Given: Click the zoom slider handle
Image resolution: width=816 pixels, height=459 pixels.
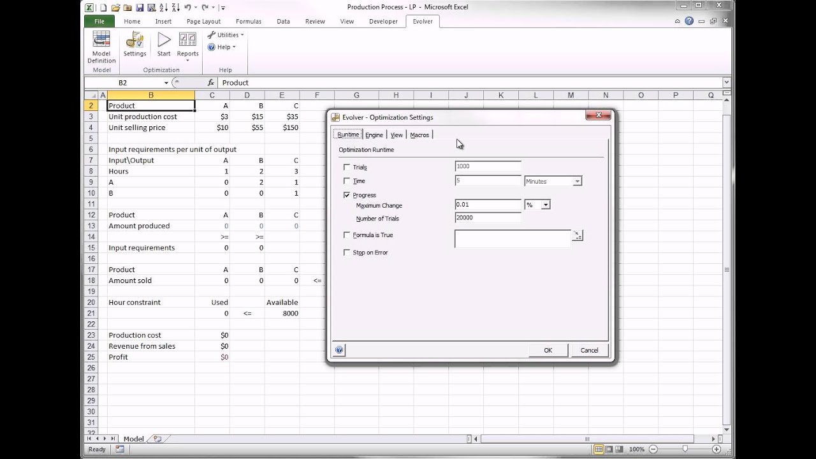Looking at the screenshot, I should tap(685, 449).
